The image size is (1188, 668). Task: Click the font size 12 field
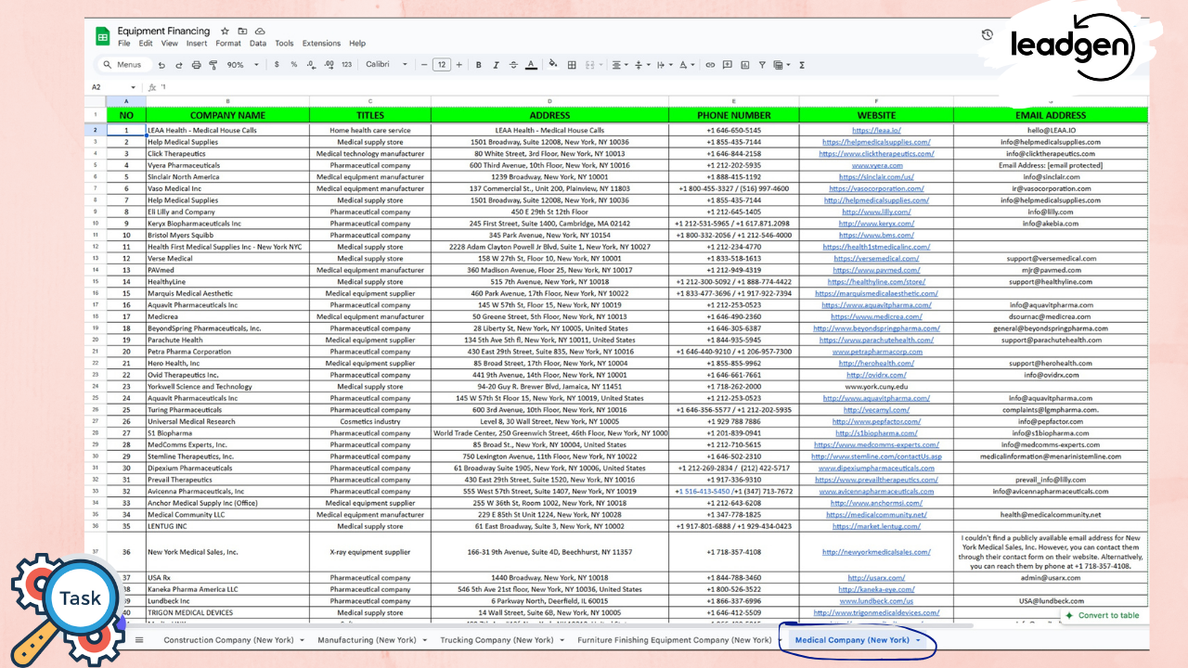coord(442,65)
